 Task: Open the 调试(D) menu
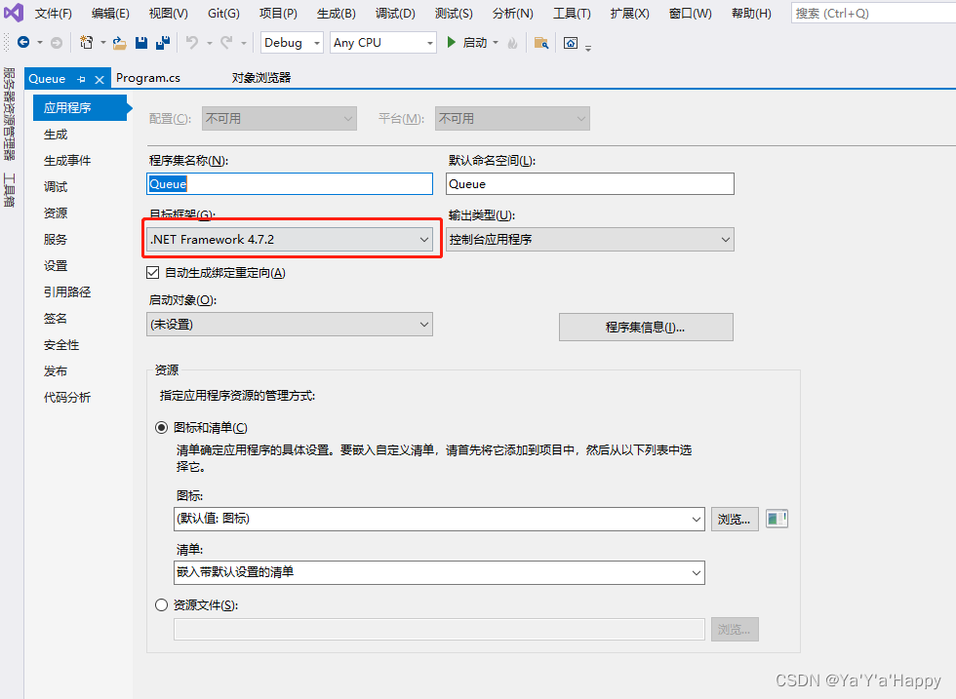tap(395, 14)
